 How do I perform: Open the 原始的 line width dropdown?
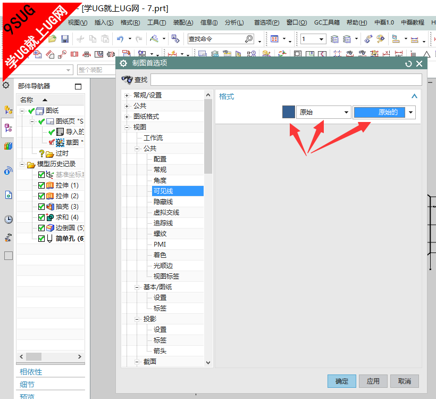[384, 112]
